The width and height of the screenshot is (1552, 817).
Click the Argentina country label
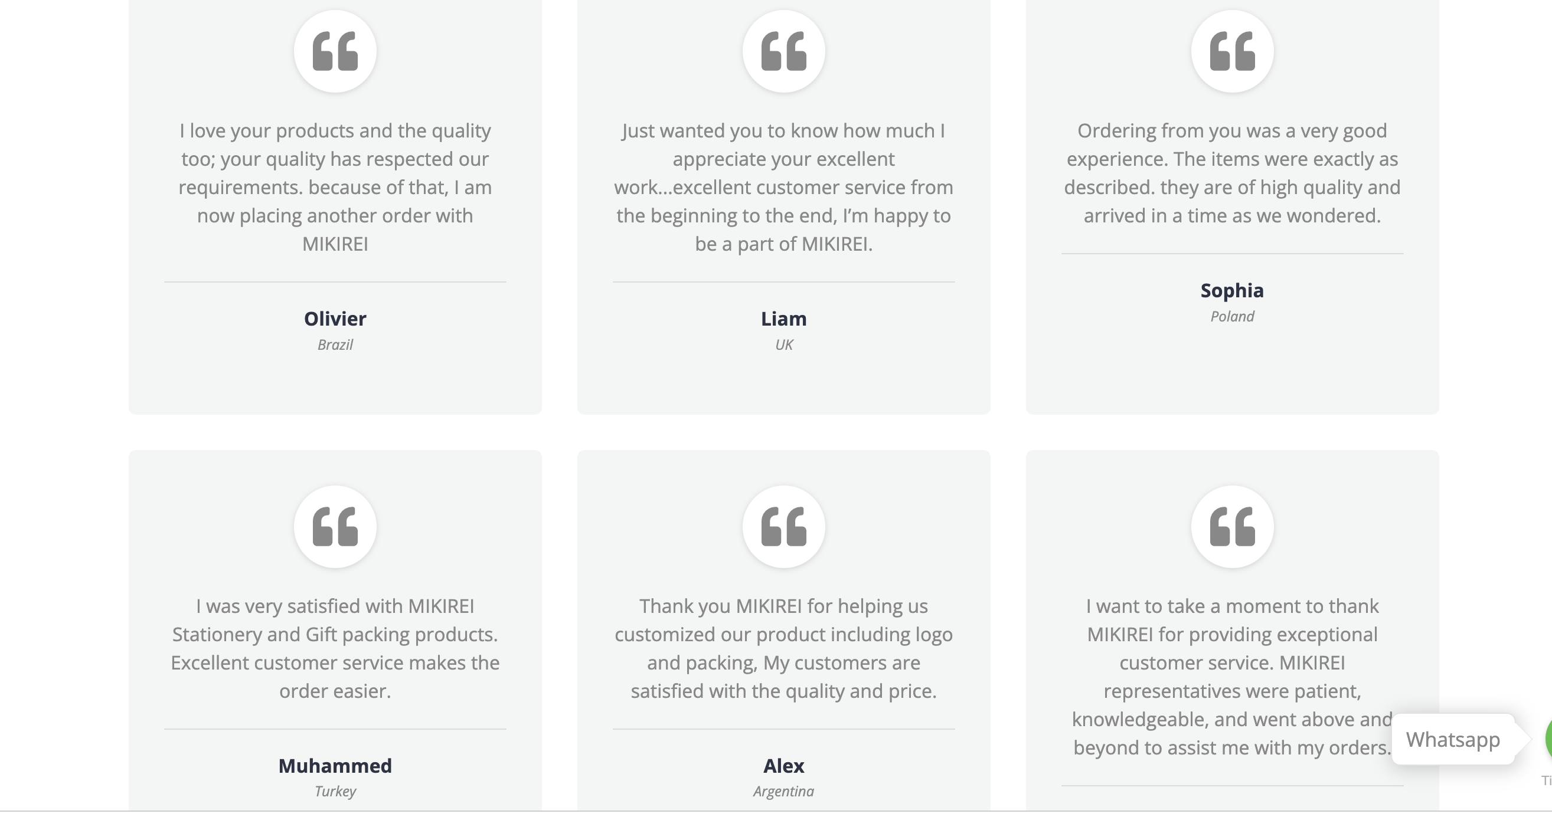[x=783, y=791]
